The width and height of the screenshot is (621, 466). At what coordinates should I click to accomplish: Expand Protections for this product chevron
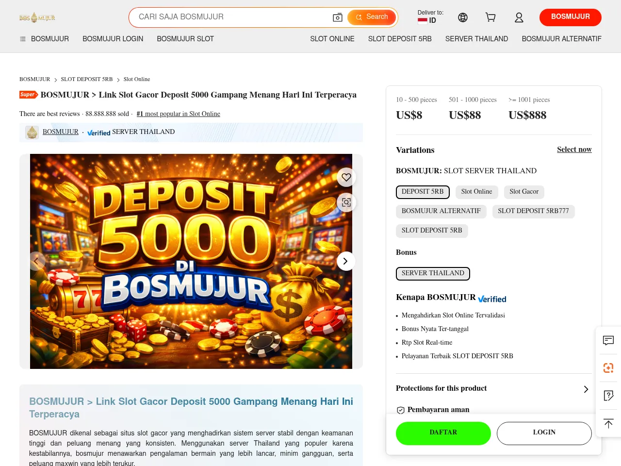click(586, 389)
